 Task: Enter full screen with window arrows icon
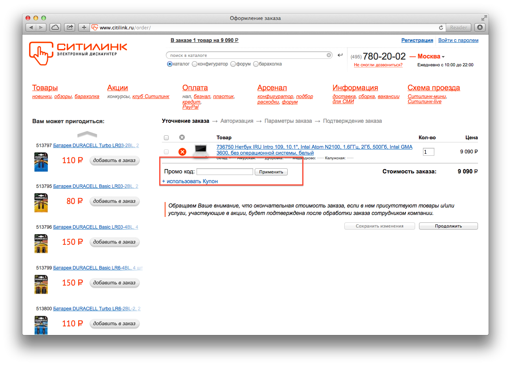click(x=484, y=18)
